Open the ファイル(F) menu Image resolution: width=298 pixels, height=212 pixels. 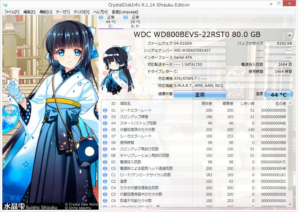[12, 12]
